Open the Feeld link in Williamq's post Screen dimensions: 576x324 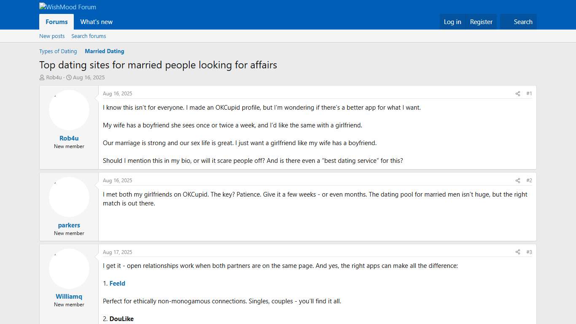pos(117,283)
